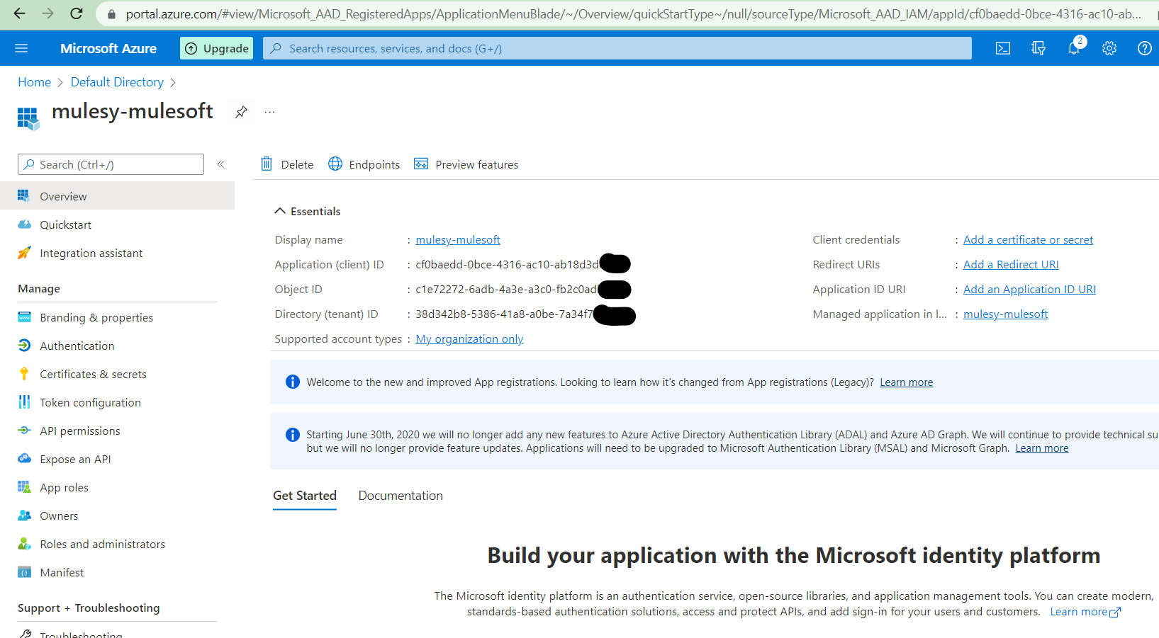This screenshot has width=1159, height=638.
Task: Open the Directories and subscriptions filter icon
Action: click(x=1038, y=48)
